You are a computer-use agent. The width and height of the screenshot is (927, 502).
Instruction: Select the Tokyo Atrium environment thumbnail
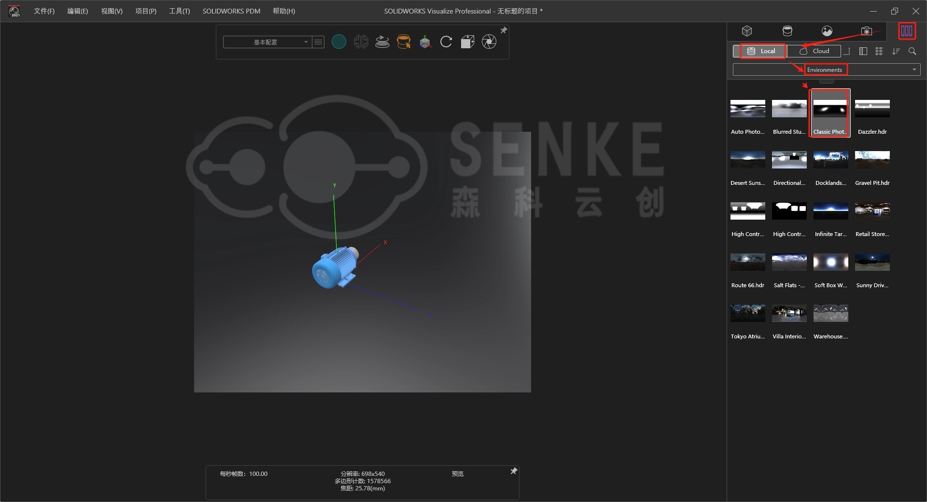(x=747, y=313)
